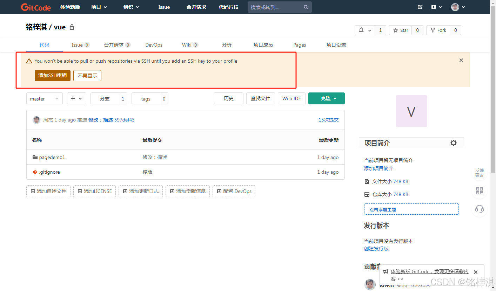
Task: Open the Web IDE button
Action: pos(291,98)
